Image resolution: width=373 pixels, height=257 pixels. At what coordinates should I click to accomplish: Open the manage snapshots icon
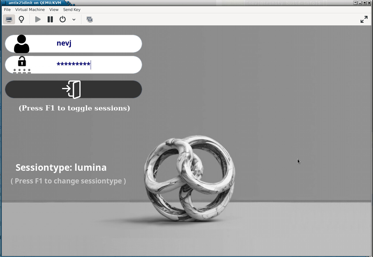(90, 19)
